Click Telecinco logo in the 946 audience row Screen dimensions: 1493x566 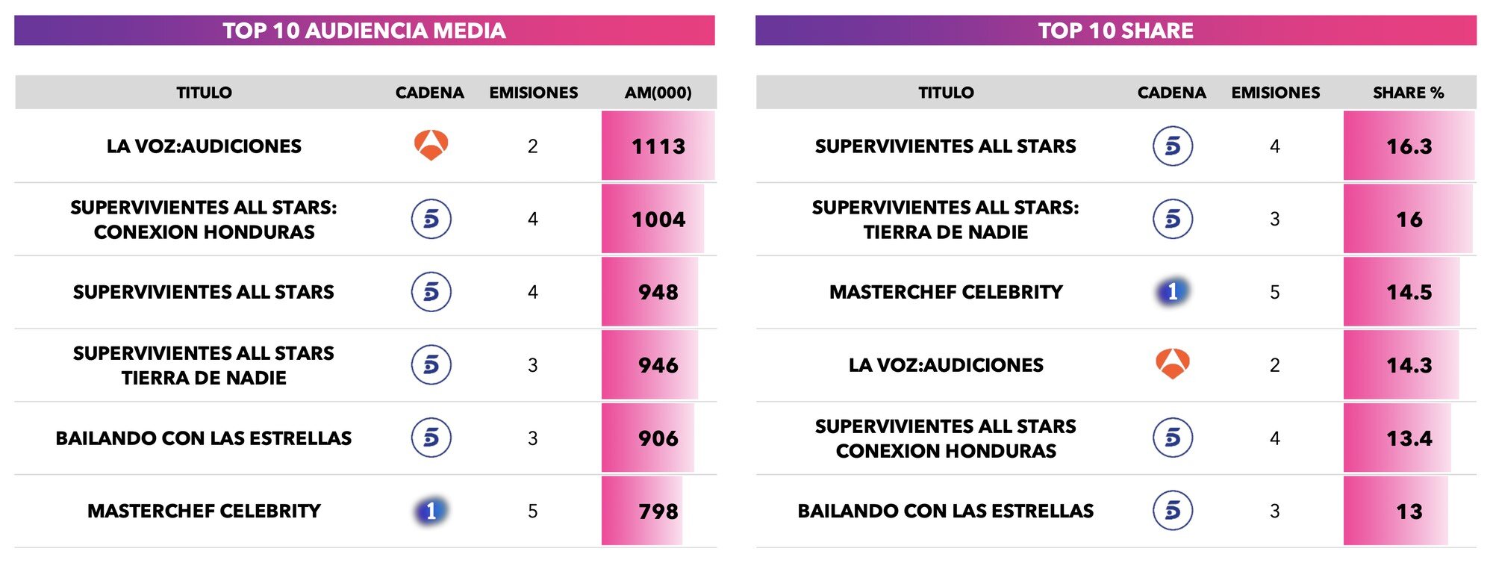tap(431, 364)
